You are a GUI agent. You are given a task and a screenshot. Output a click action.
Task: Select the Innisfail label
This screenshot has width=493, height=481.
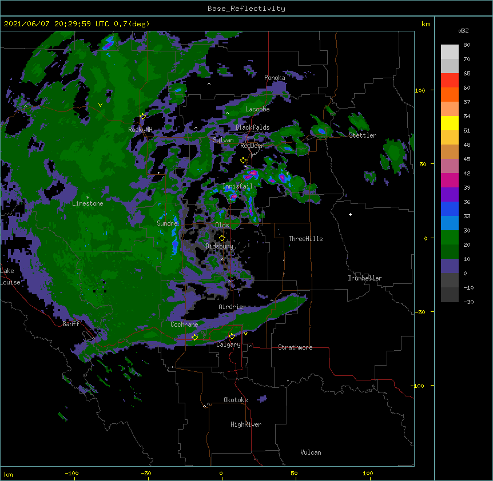tap(238, 186)
